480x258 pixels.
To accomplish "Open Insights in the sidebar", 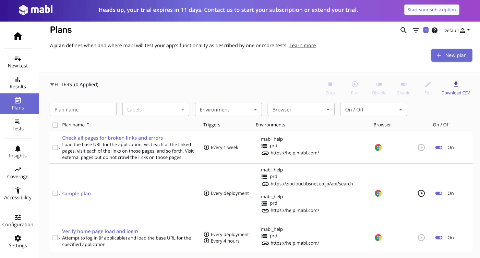I will pos(18,152).
